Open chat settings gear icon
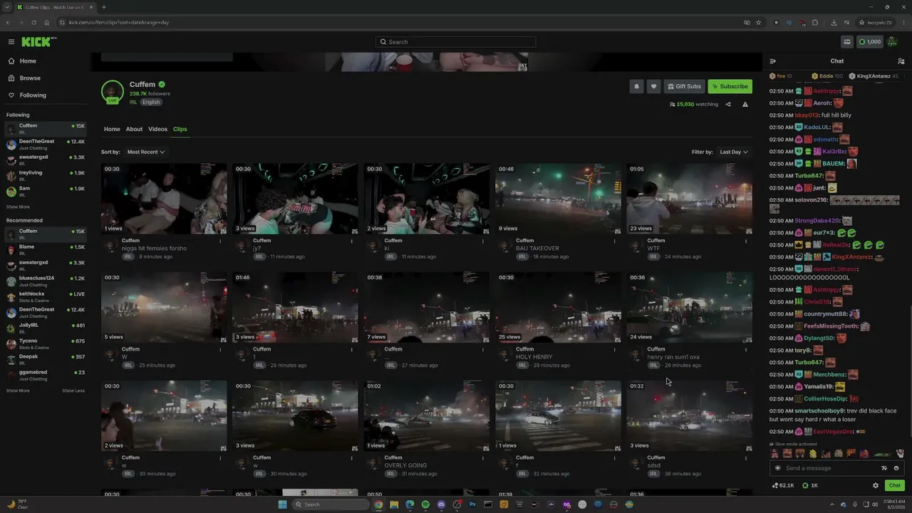This screenshot has width=912, height=513. [876, 486]
